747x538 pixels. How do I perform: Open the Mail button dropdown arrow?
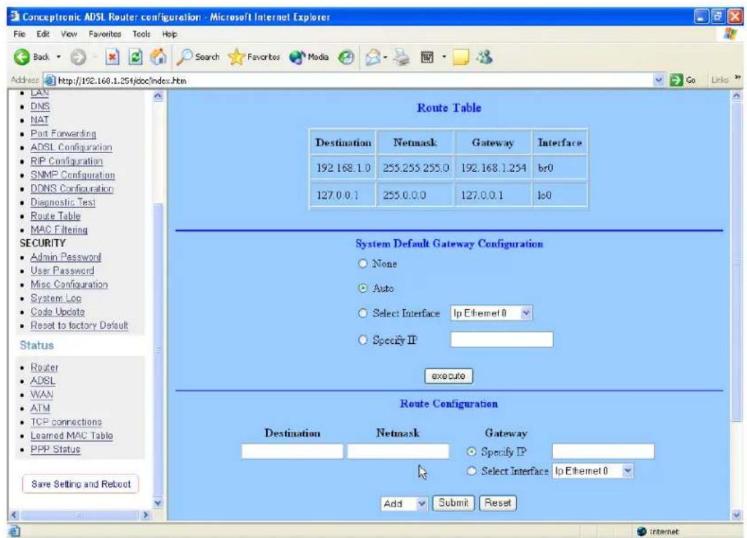(x=385, y=58)
